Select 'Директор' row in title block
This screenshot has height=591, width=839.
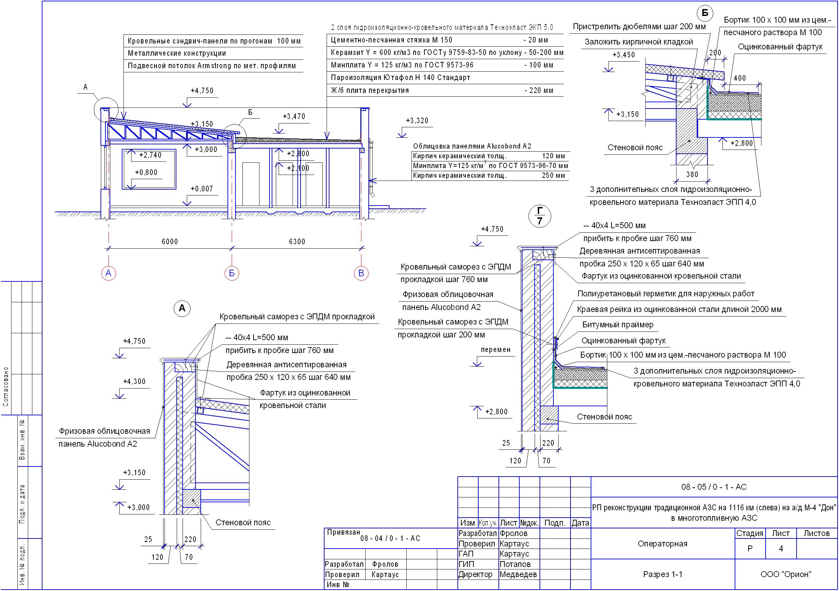pyautogui.click(x=476, y=575)
